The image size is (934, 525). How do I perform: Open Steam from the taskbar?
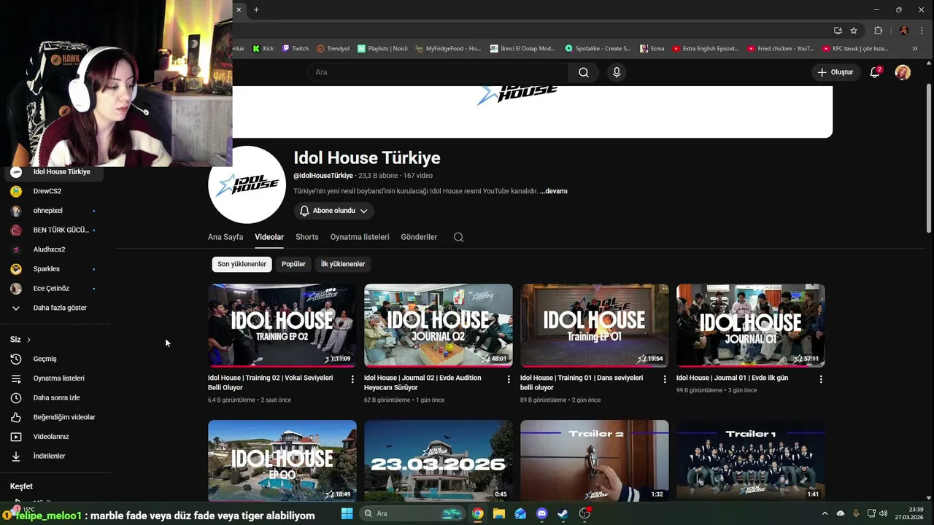[563, 513]
